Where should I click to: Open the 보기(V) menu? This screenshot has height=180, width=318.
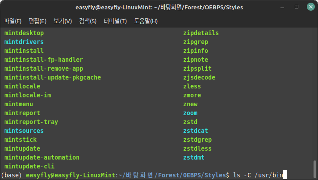click(x=63, y=21)
